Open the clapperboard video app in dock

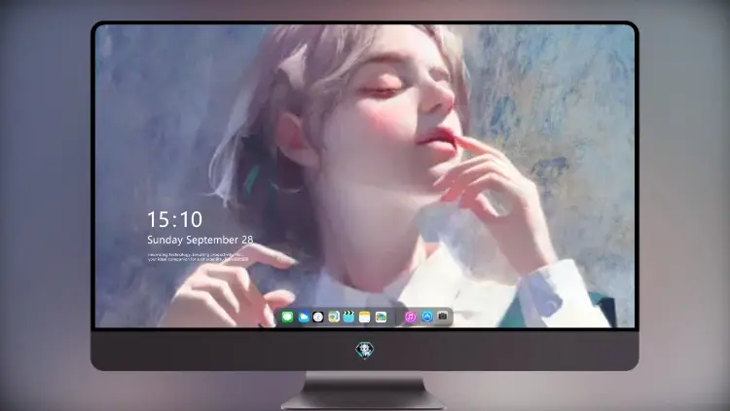tap(348, 318)
